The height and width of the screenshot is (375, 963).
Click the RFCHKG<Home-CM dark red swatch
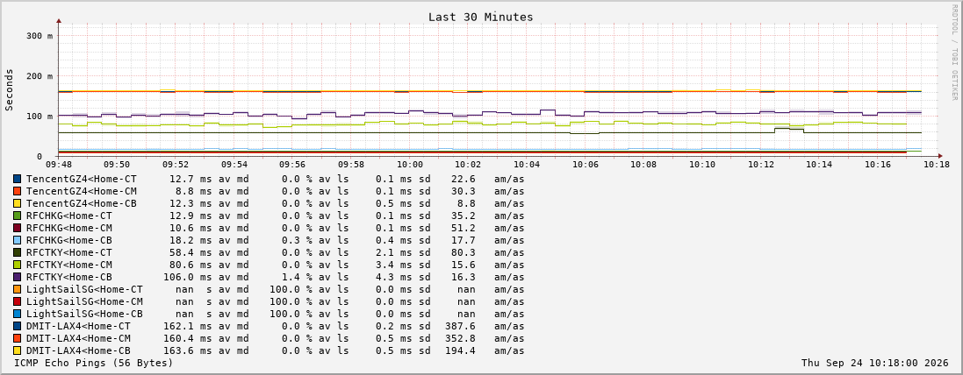(18, 228)
